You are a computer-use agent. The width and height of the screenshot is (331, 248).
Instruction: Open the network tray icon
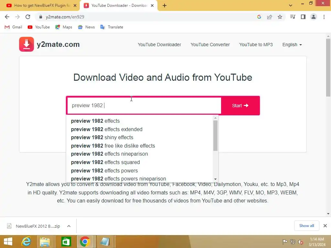click(x=293, y=242)
